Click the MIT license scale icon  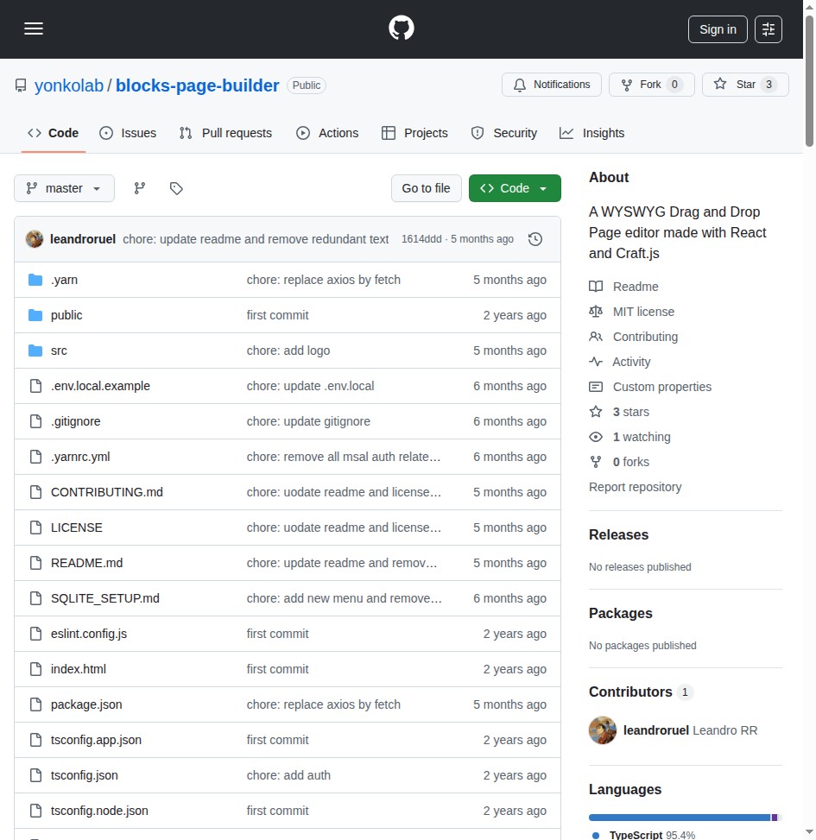(596, 312)
